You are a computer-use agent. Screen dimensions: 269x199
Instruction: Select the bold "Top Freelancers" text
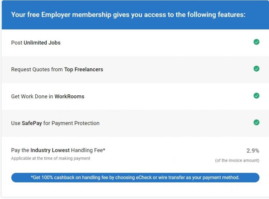(x=83, y=69)
